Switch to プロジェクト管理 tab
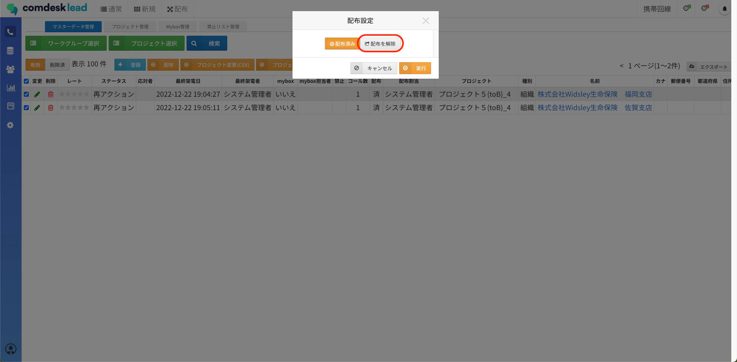The image size is (737, 362). [x=130, y=27]
